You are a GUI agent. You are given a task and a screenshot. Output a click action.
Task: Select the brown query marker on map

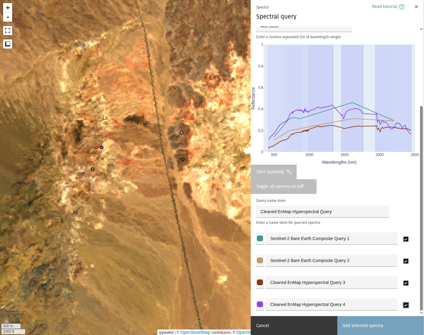tap(183, 159)
